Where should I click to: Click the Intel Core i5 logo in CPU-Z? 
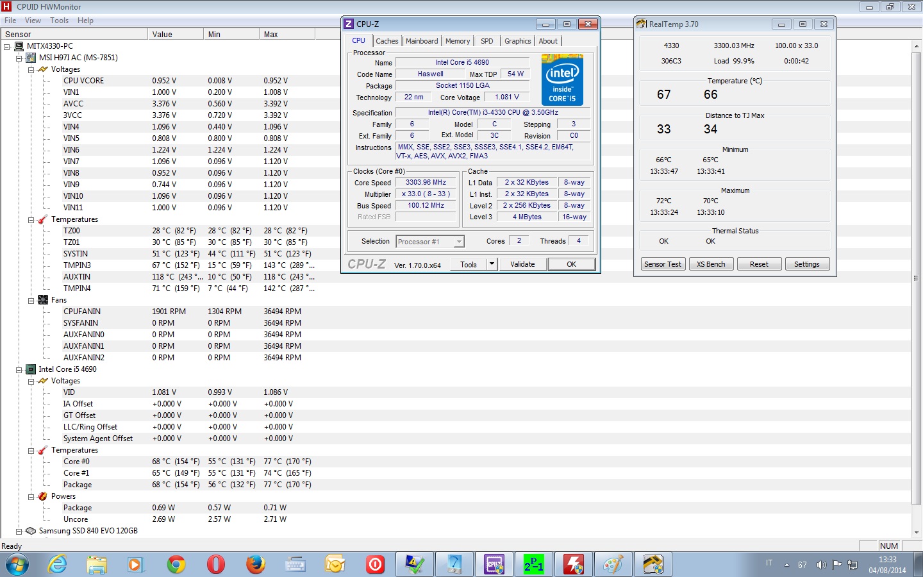click(x=562, y=80)
